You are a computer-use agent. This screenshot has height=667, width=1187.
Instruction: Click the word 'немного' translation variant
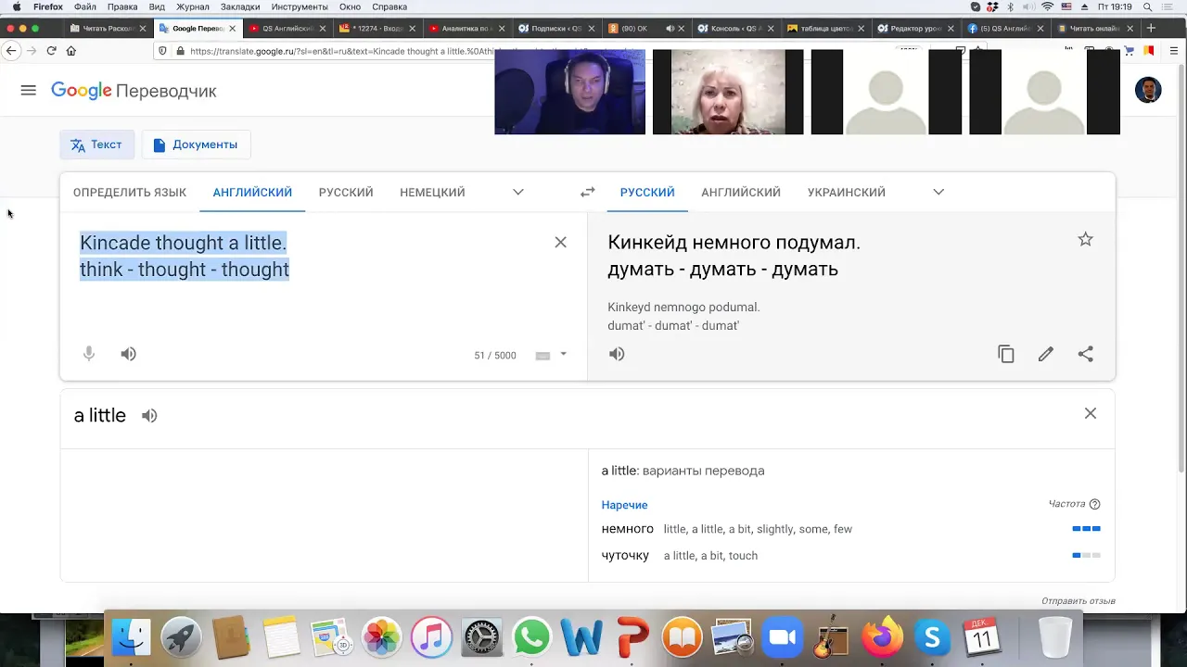pyautogui.click(x=628, y=529)
